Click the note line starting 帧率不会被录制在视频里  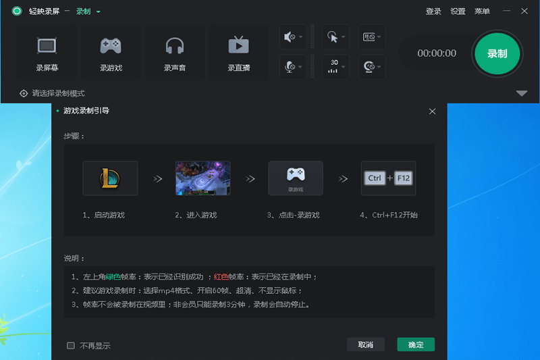[x=191, y=305]
